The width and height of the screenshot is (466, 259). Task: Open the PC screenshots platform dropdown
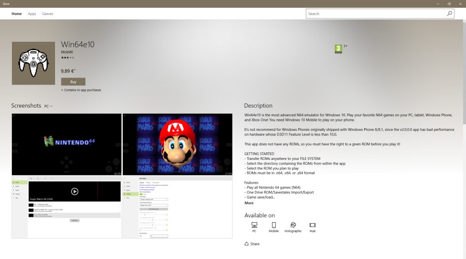click(48, 106)
